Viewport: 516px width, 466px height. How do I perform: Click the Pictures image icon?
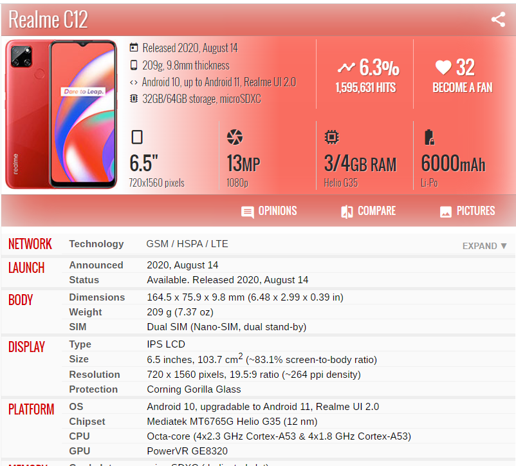446,212
